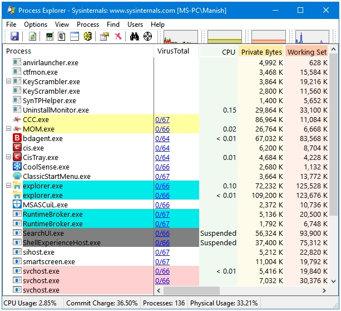Open the View menu
341x311 pixels.
(x=62, y=25)
